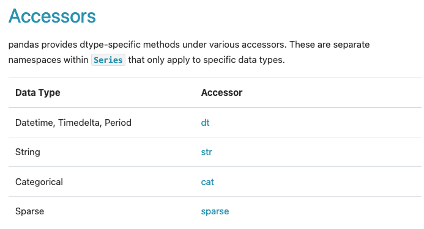Click the String data type cell
The width and height of the screenshot is (424, 229).
[28, 152]
